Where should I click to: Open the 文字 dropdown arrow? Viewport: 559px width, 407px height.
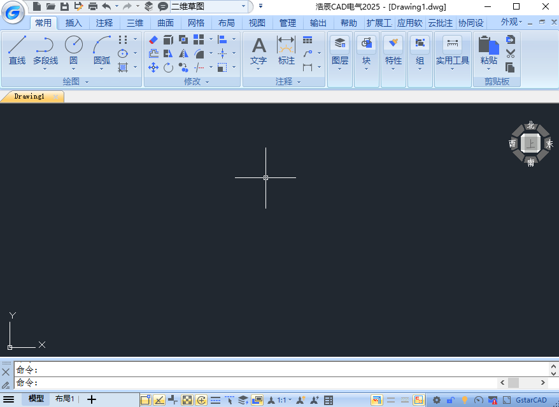(258, 69)
